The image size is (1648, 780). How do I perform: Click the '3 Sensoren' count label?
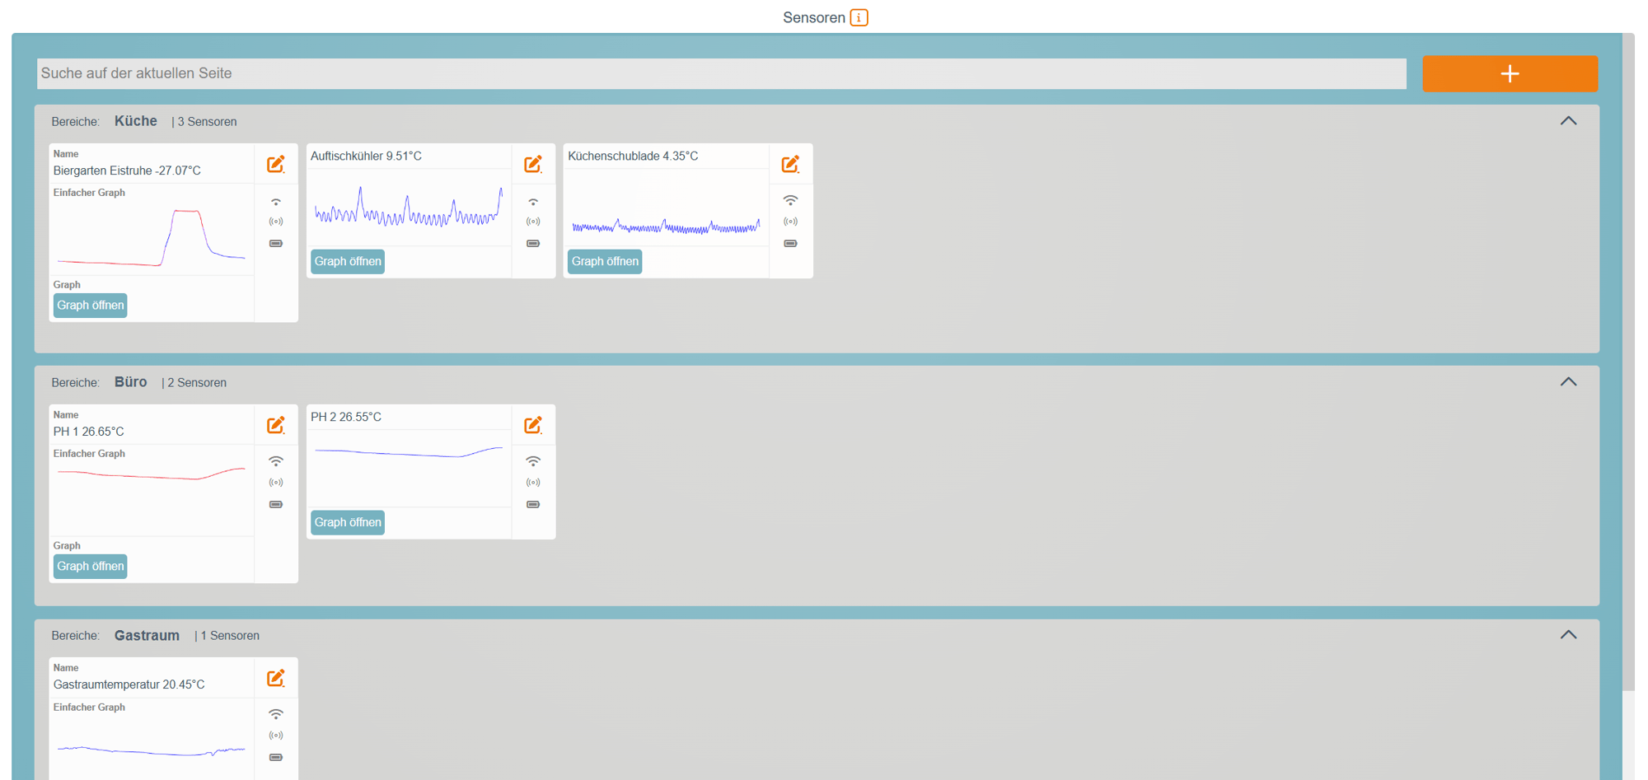coord(208,122)
